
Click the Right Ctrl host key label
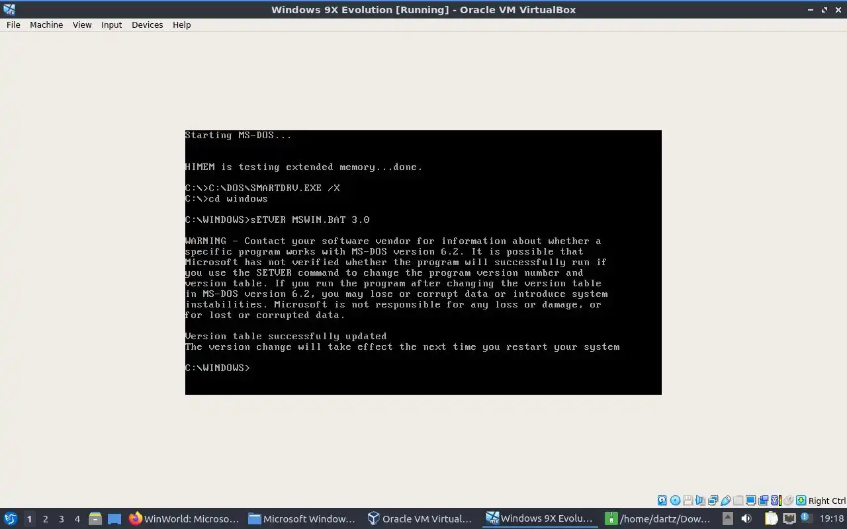coord(826,501)
